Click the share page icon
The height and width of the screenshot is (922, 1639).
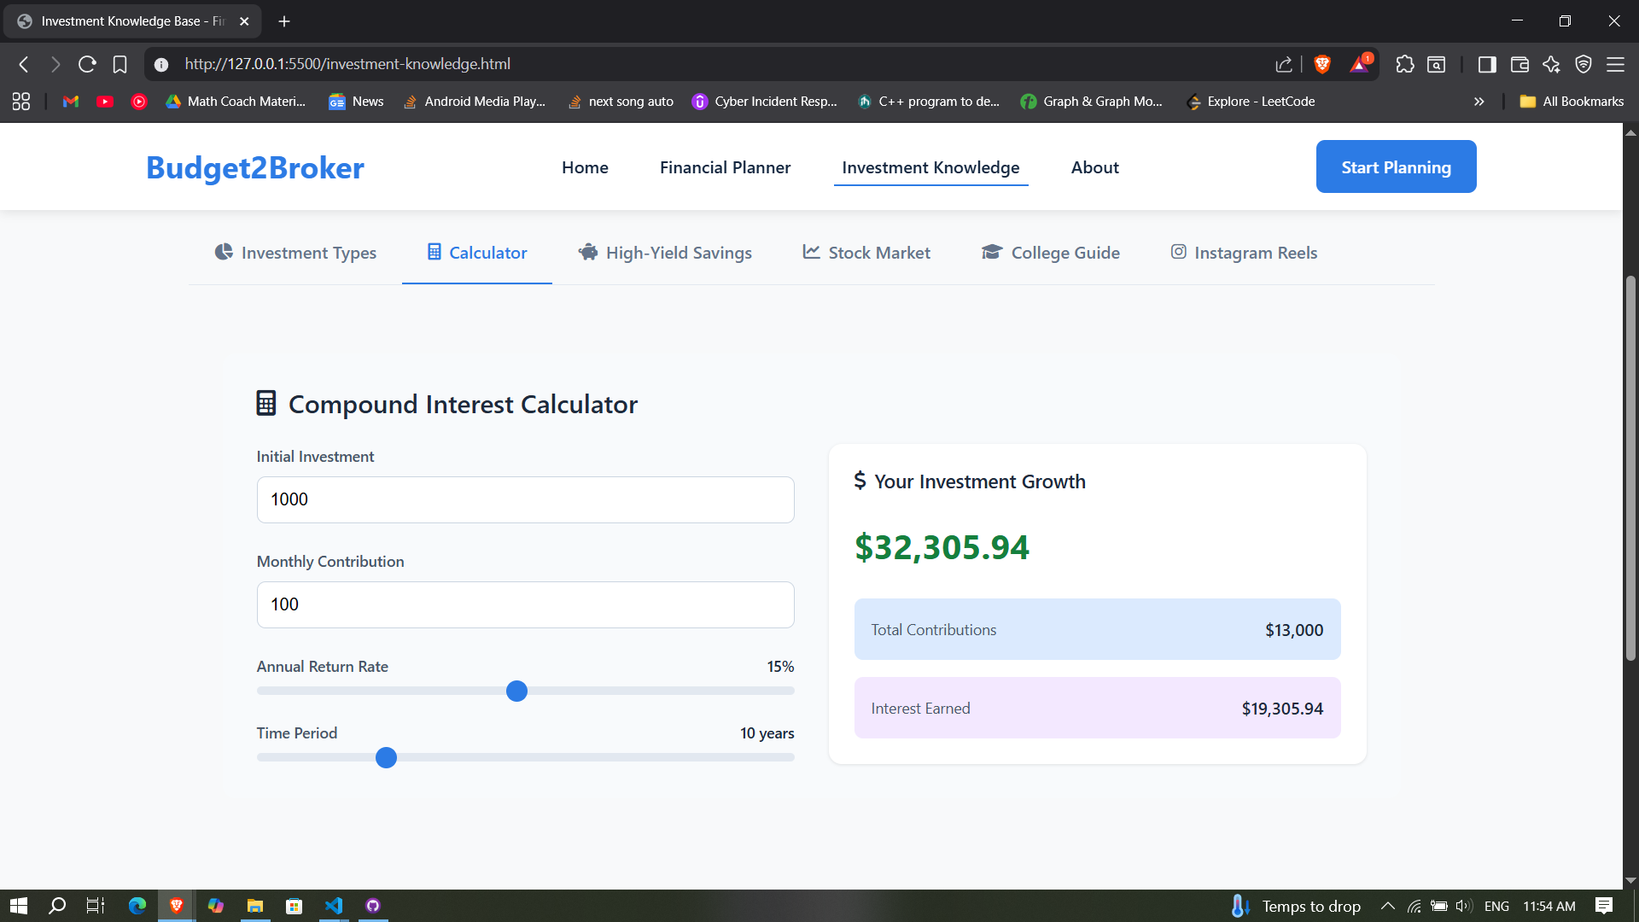1283,64
